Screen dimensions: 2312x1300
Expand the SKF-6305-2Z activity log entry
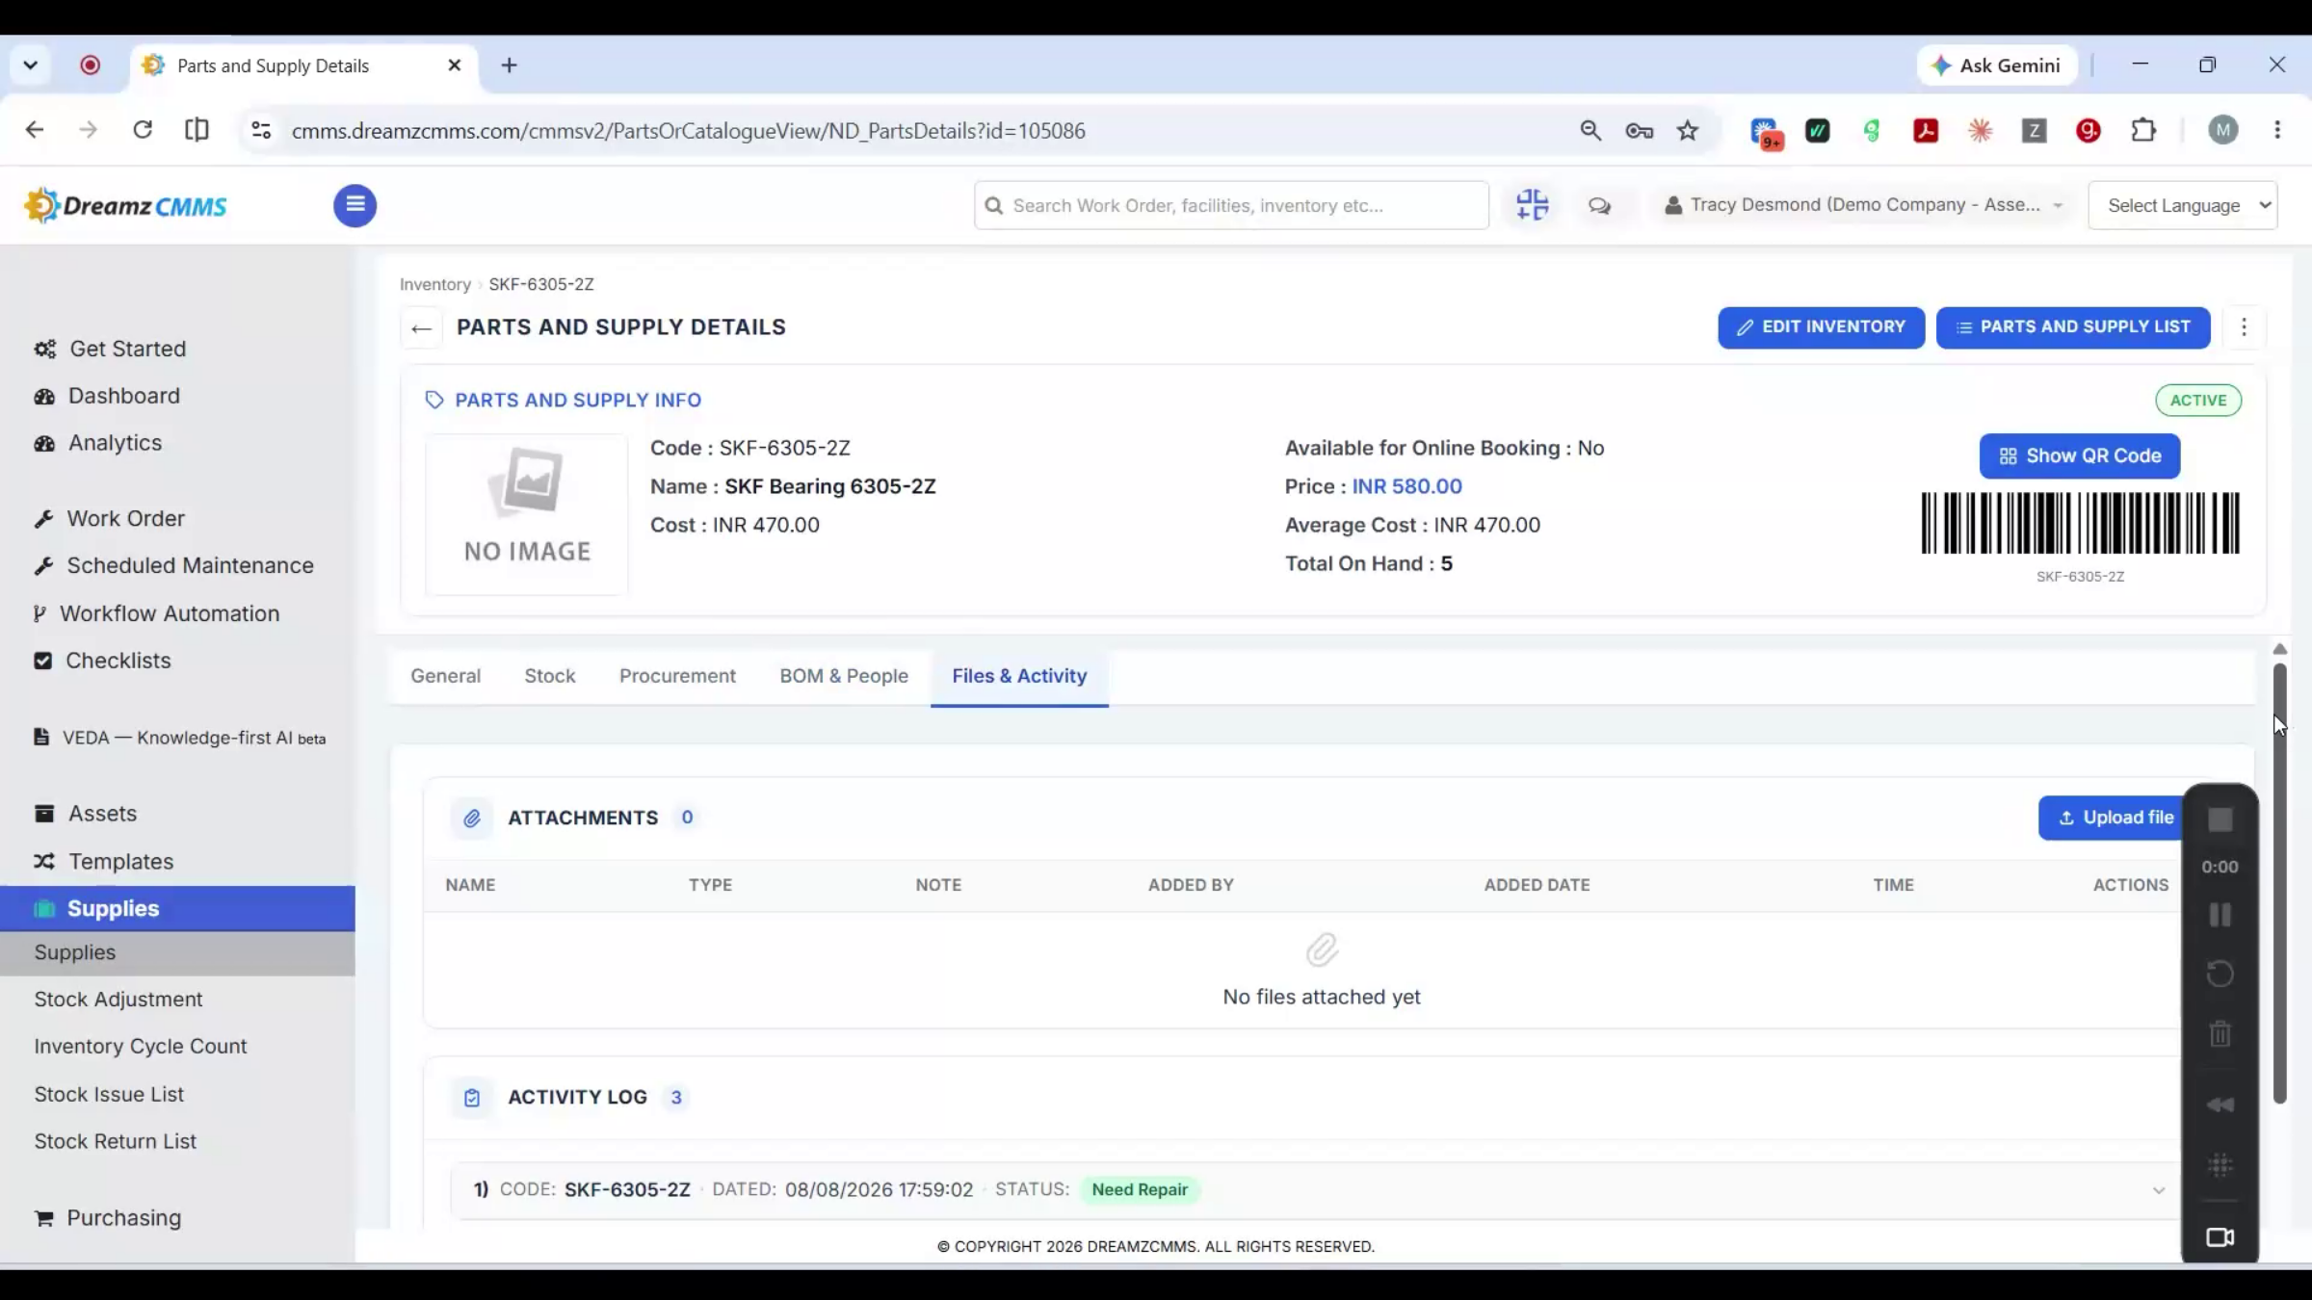(2158, 1191)
